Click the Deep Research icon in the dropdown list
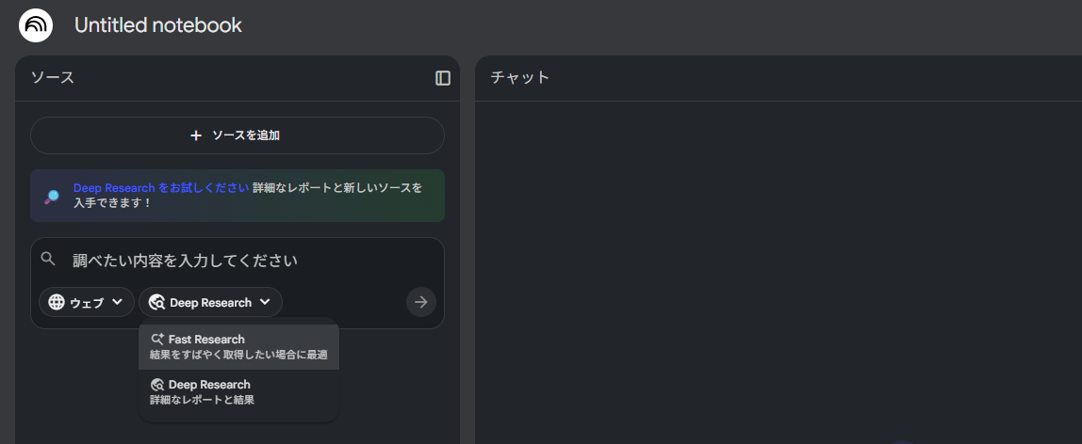The height and width of the screenshot is (444, 1082). coord(157,385)
